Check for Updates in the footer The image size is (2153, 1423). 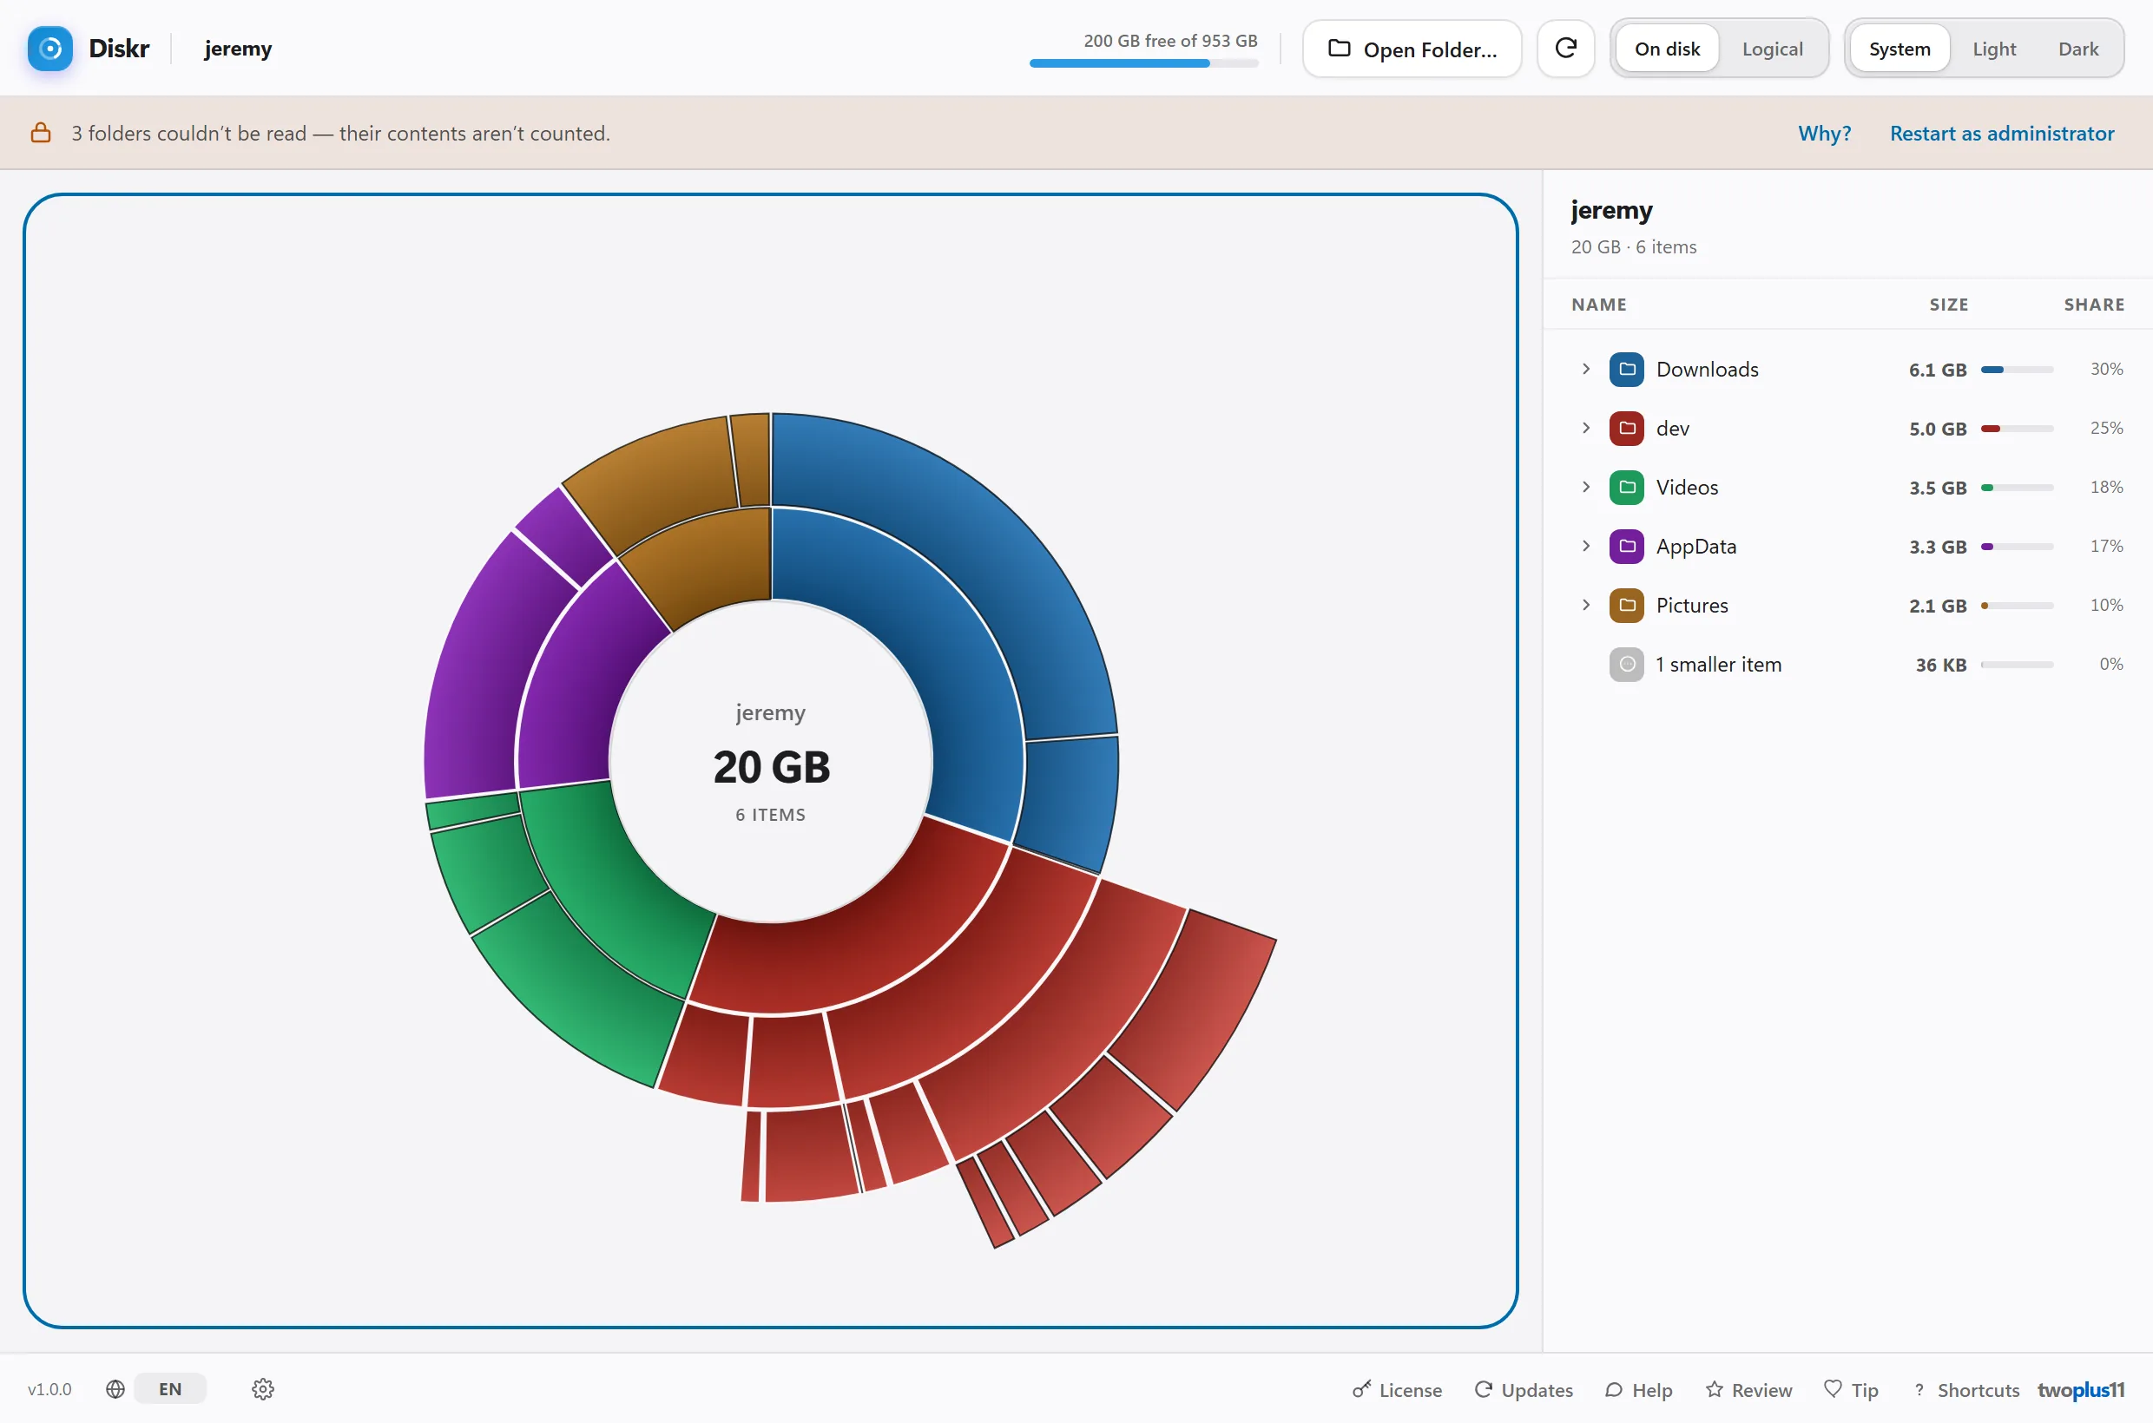tap(1524, 1390)
